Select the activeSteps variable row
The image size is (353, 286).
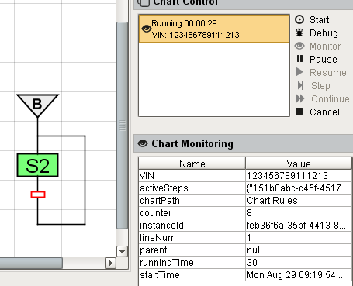click(245, 188)
